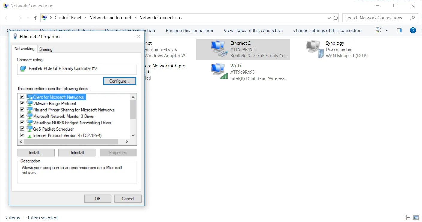Screen dimensions: 422x222
Task: Click the magnifier icon in the search box
Action: 413,18
